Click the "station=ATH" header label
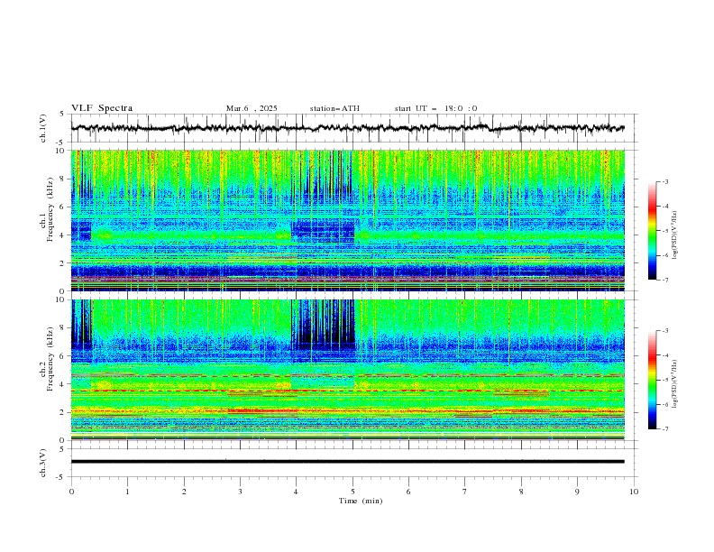The height and width of the screenshot is (552, 714). point(334,108)
